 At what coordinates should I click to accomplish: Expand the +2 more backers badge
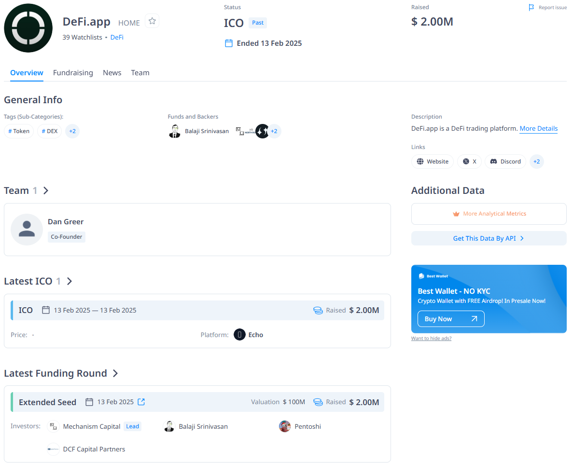pos(274,131)
